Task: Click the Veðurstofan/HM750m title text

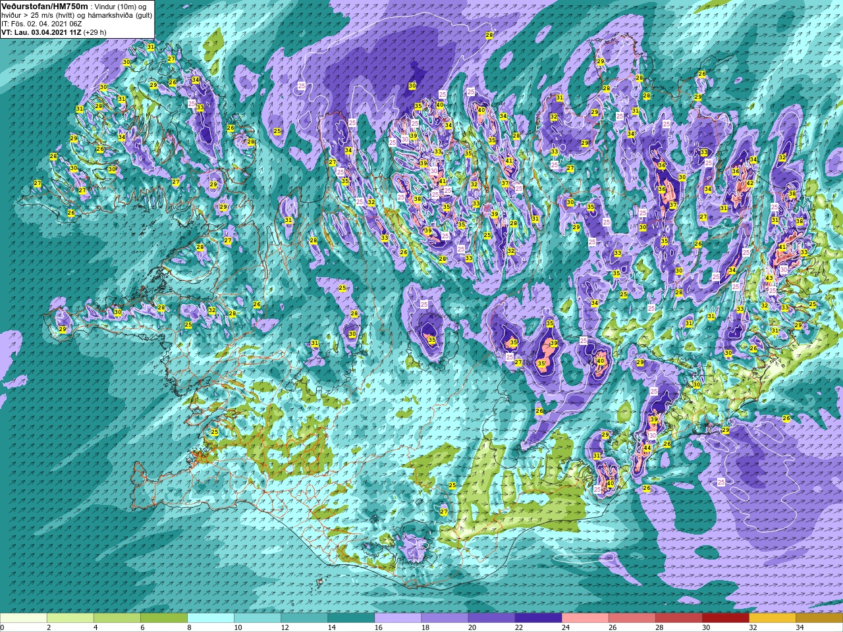Action: point(44,6)
